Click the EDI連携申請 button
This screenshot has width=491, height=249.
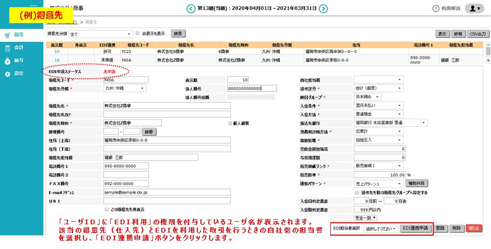[415, 228]
